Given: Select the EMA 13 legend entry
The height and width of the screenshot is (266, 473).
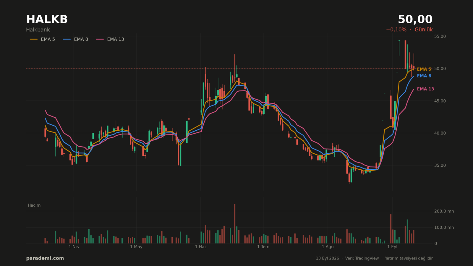Looking at the screenshot, I should tap(110, 39).
